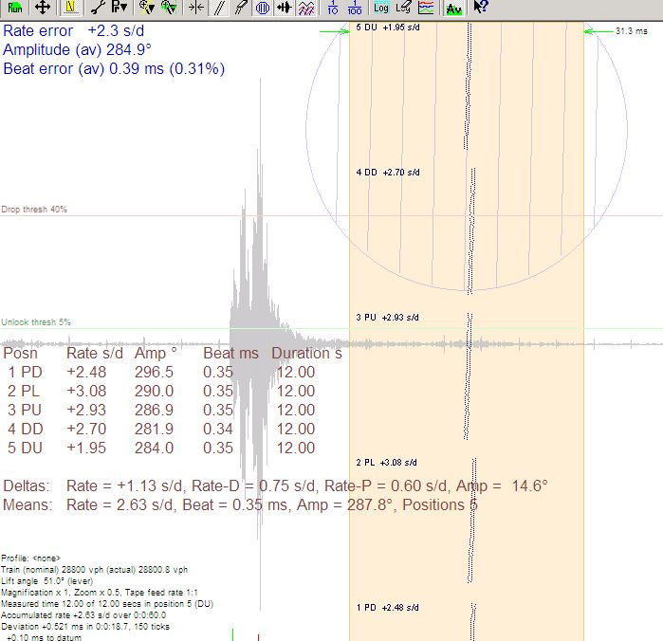Click the Means summary line
The width and height of the screenshot is (663, 641).
coord(240,504)
